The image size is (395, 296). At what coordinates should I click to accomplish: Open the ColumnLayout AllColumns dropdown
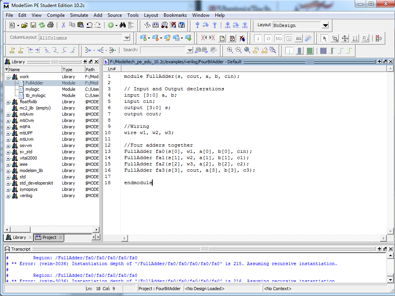click(126, 38)
